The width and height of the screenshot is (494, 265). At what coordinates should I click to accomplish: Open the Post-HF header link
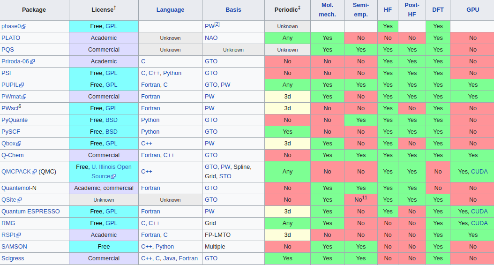[412, 10]
